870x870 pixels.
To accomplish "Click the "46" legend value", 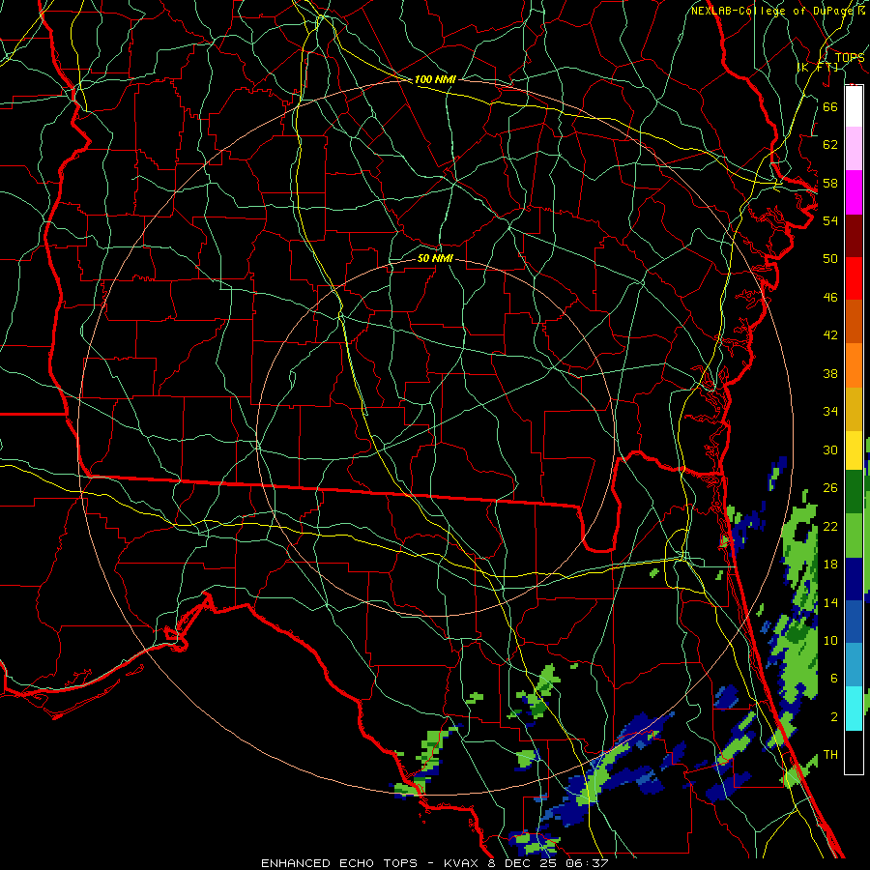I will click(830, 298).
